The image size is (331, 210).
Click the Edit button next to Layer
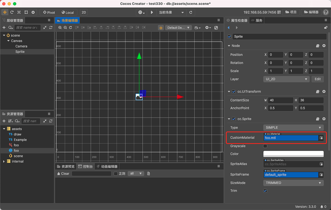coord(317,79)
